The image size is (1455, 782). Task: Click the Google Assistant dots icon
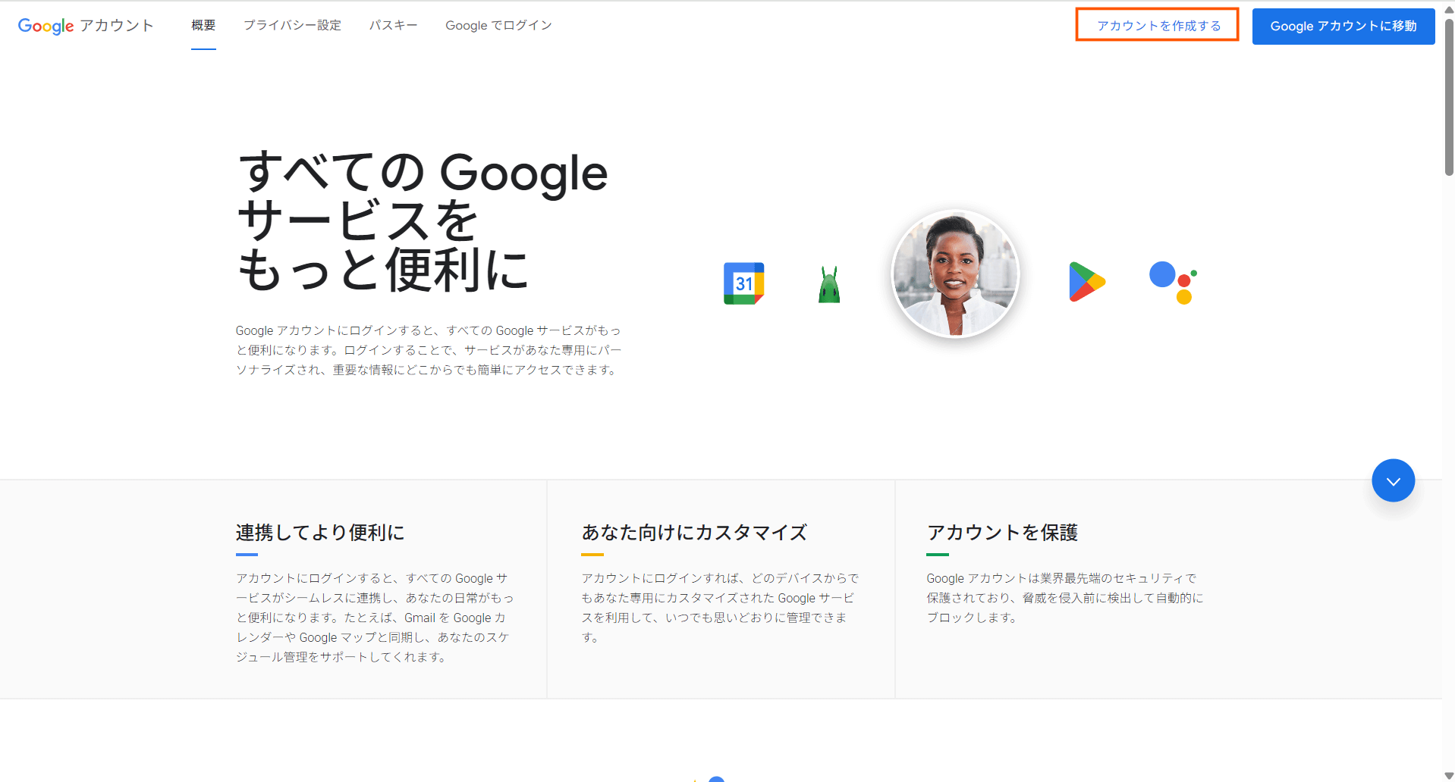[1174, 283]
